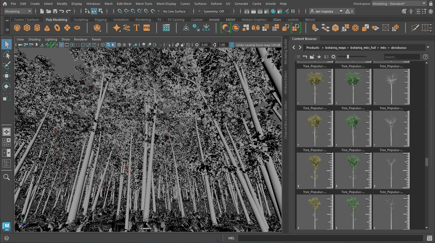Image resolution: width=435 pixels, height=243 pixels.
Task: Click the Content Browser back arrow
Action: pos(294,48)
